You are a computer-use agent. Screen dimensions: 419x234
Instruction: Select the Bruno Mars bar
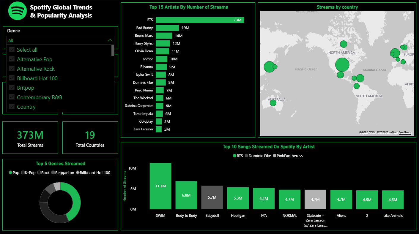pos(164,36)
